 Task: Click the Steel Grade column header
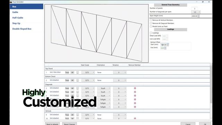click(x=85, y=65)
